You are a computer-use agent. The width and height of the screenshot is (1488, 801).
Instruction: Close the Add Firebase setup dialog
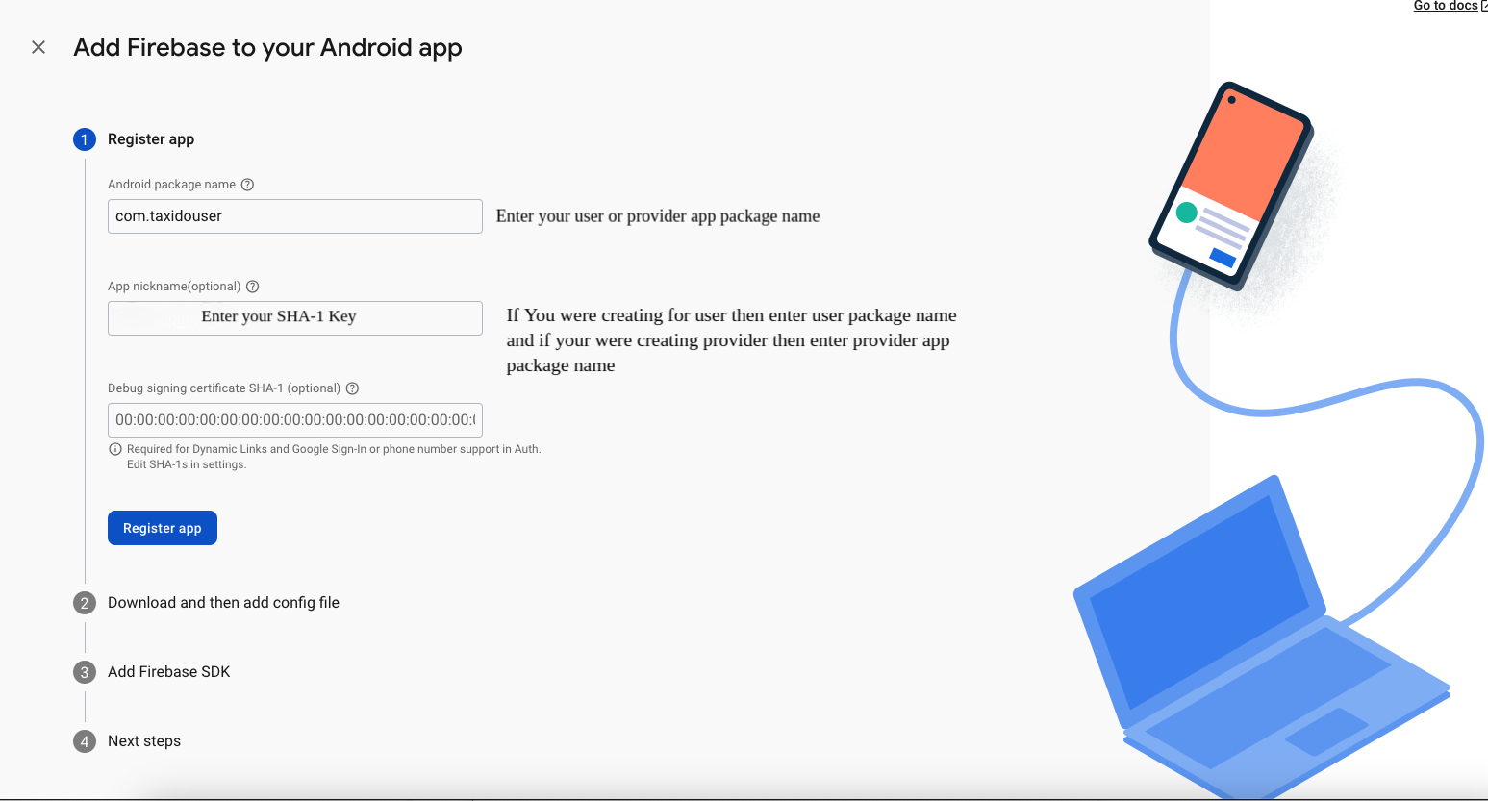point(38,47)
